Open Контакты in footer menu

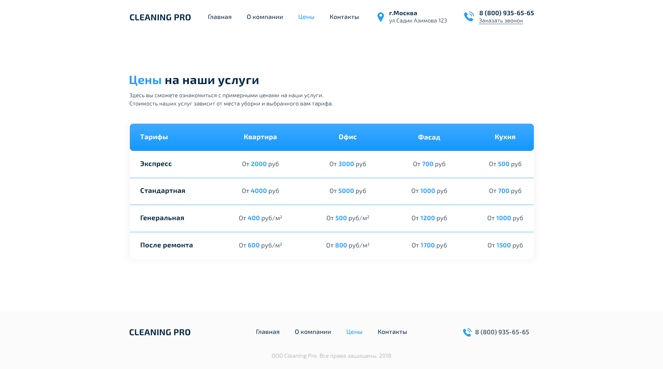coord(392,332)
